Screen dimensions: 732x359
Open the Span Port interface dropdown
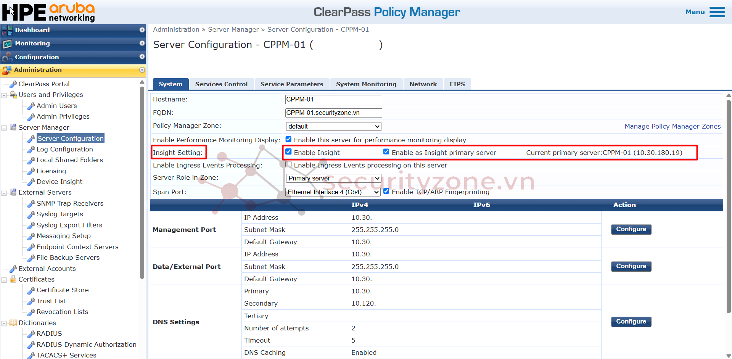pos(333,192)
